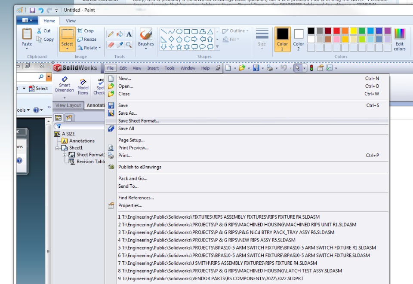Select the Pencil tool in Paint
413x284 pixels.
coord(111,34)
